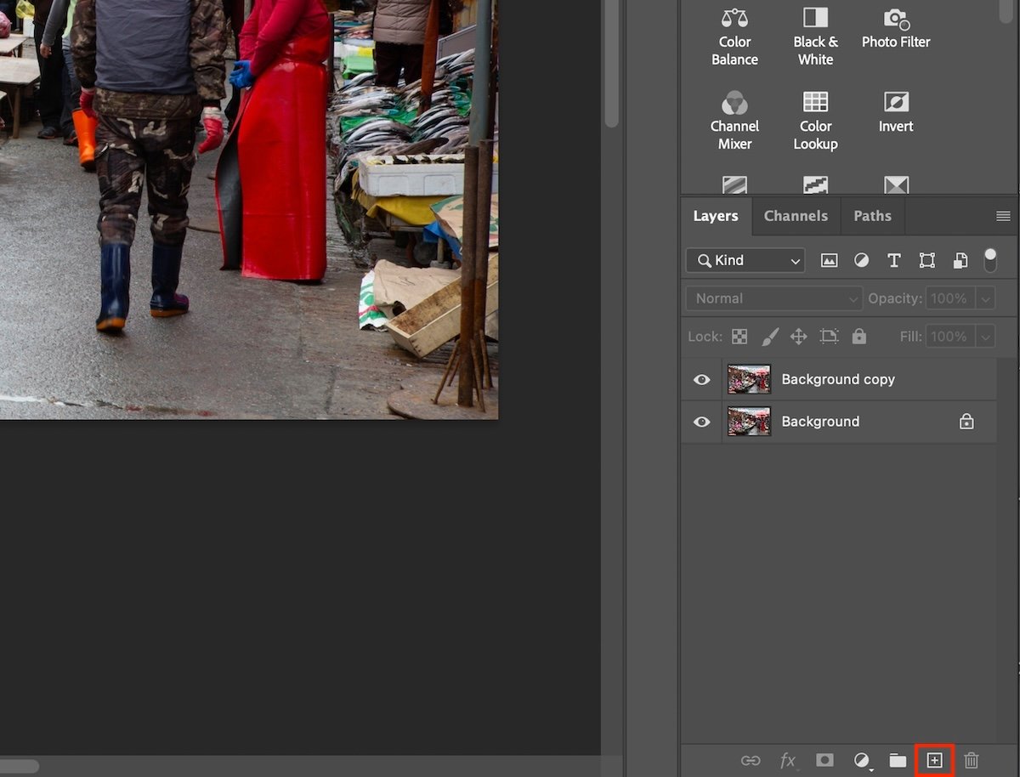Toggle lock transparent pixels
Screen dimensions: 1020x777
point(739,336)
